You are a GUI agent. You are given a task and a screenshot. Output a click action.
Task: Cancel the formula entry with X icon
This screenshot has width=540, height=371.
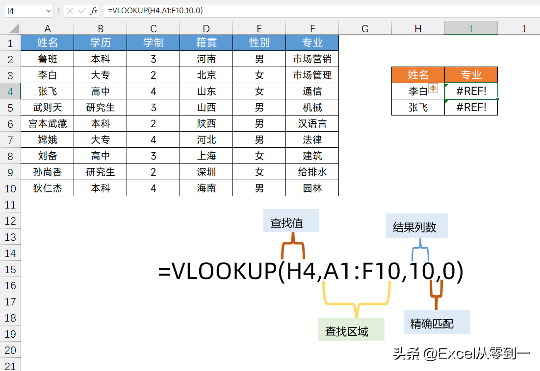70,11
